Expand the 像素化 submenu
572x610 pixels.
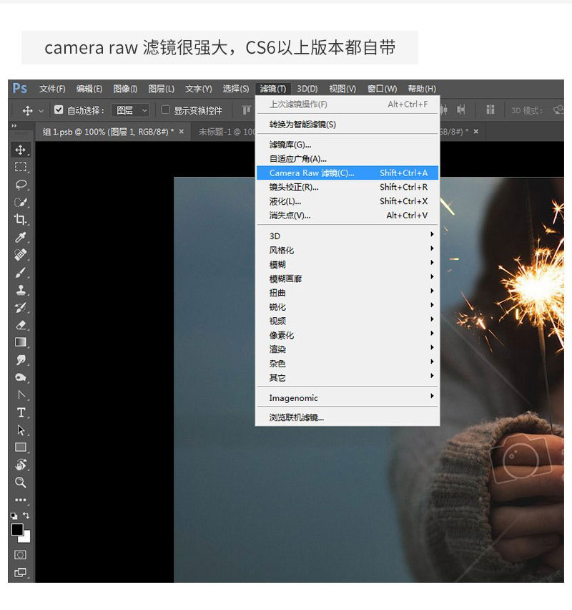coord(347,335)
